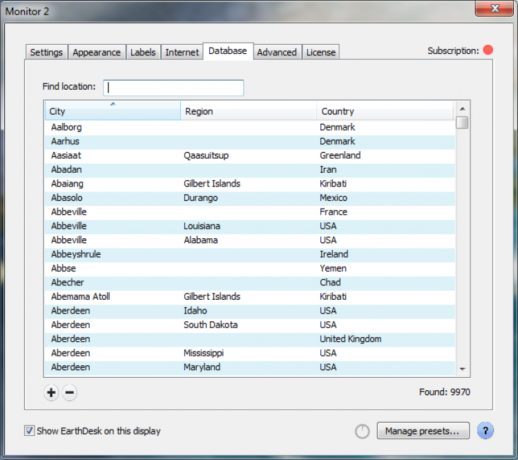This screenshot has width=518, height=460.
Task: Sort by the Region column header
Action: [x=249, y=111]
